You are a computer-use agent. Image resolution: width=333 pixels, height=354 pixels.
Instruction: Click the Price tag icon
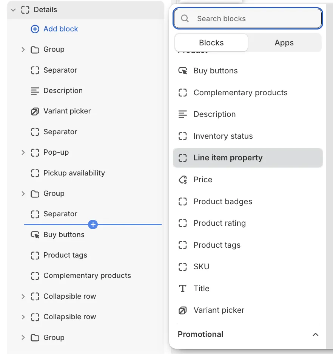tap(183, 180)
